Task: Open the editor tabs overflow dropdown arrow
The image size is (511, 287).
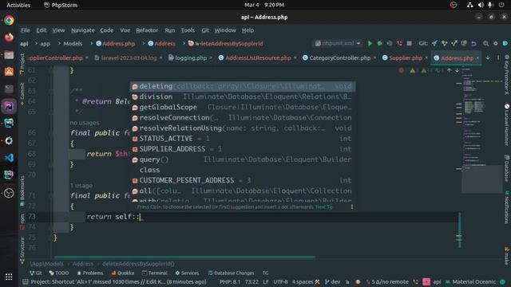Action: [x=488, y=58]
